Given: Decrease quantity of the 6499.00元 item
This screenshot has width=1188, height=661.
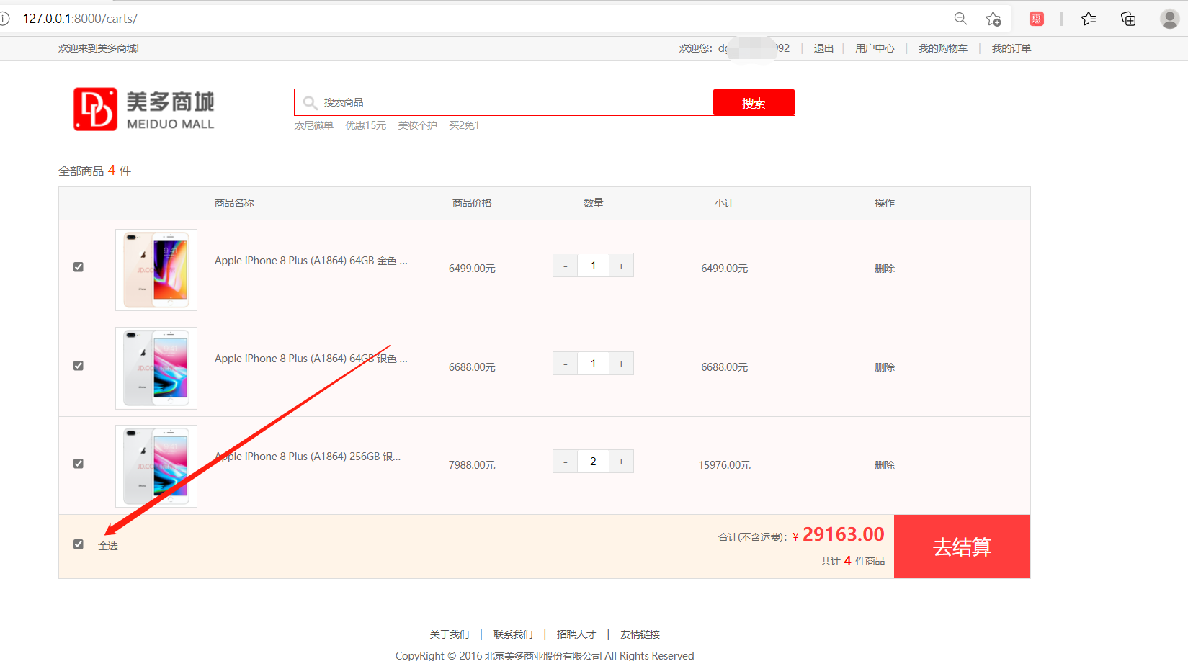Looking at the screenshot, I should coord(566,266).
